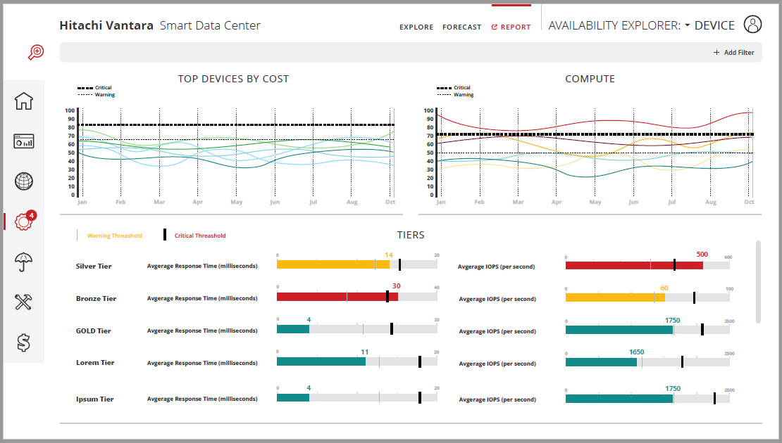Select the Silver Tier label

coord(94,267)
